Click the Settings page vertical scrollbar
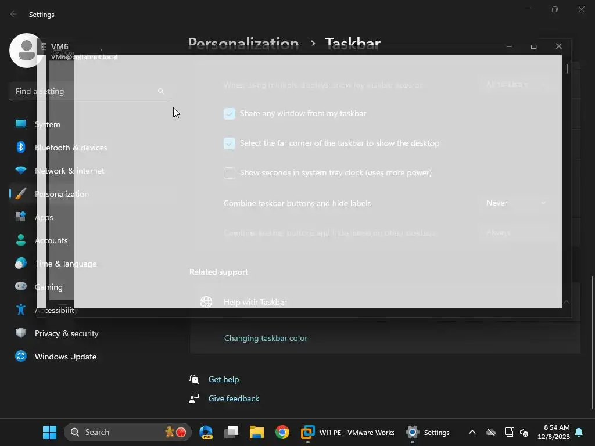This screenshot has width=595, height=446. tap(592, 343)
